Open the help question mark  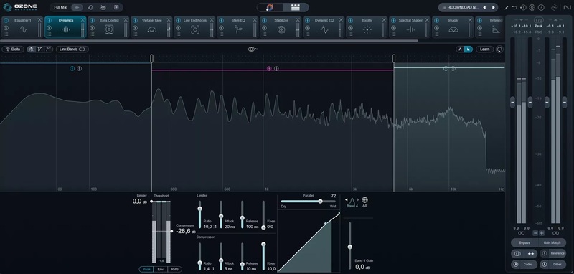click(x=541, y=7)
